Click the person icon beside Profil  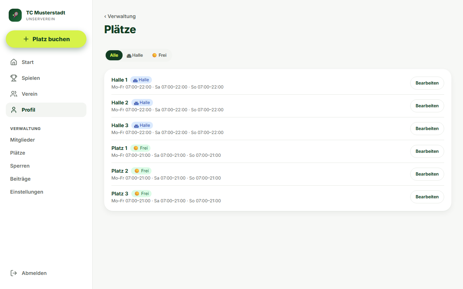[x=14, y=110]
